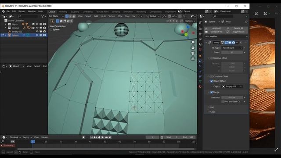
Task: Play the animation forward
Action: coord(102,137)
